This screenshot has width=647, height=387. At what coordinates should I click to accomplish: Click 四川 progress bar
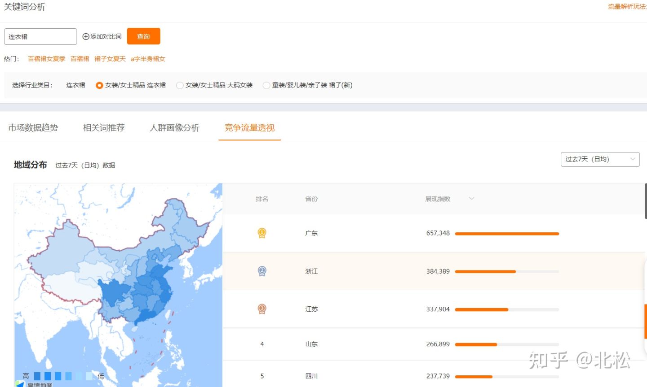(507, 376)
